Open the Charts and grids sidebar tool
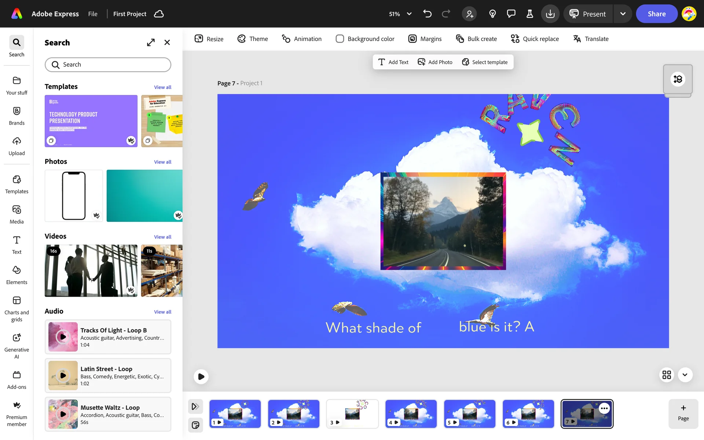The width and height of the screenshot is (704, 440). point(16,309)
